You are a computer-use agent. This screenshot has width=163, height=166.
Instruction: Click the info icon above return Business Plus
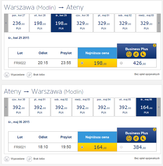(154, 130)
